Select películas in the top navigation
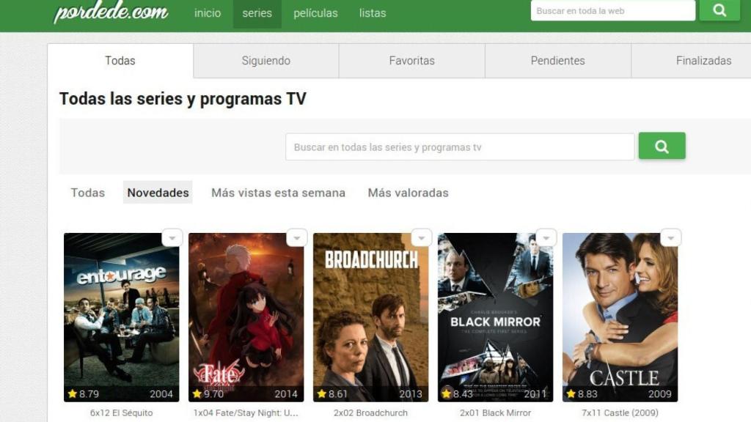The height and width of the screenshot is (422, 751). pos(315,13)
